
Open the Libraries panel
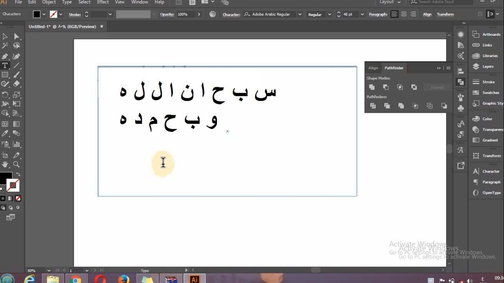coord(488,55)
